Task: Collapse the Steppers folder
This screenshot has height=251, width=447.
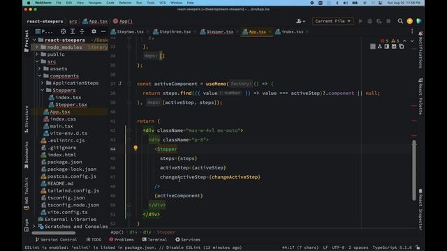Action: coord(42,90)
